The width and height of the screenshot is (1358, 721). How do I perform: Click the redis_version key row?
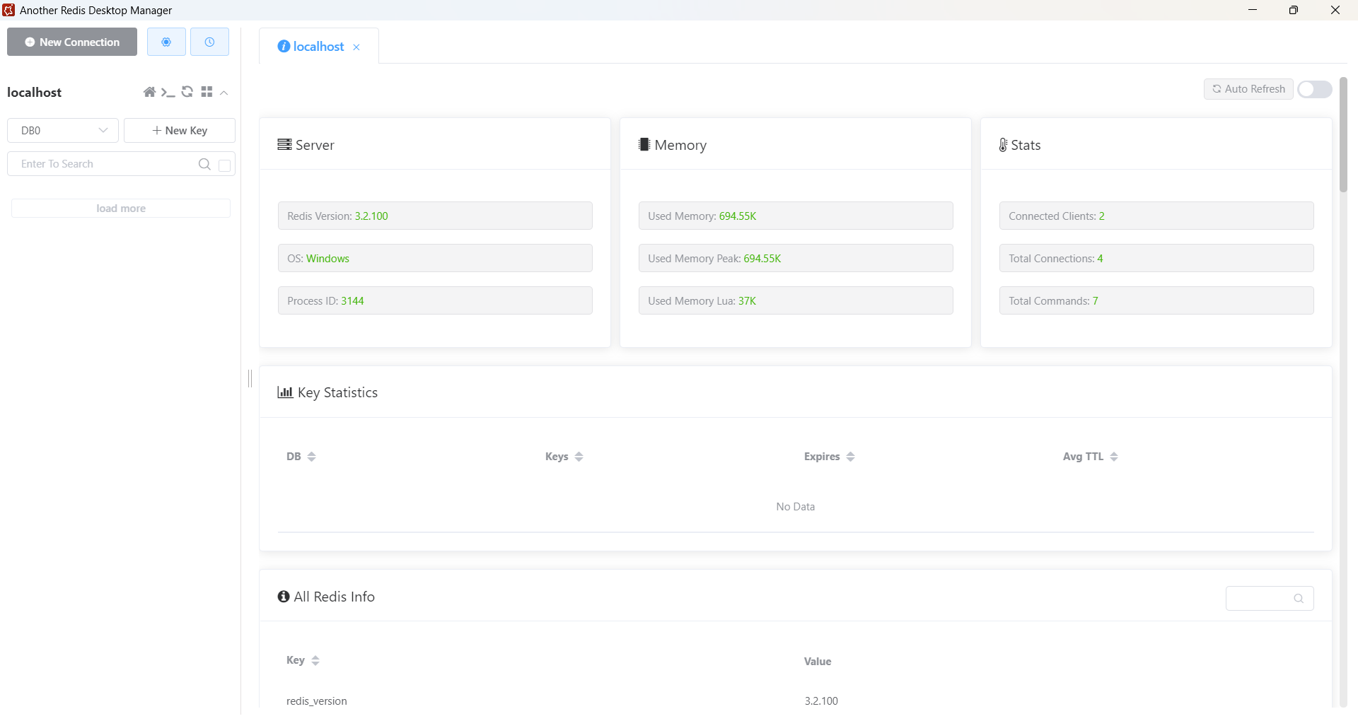pos(796,701)
